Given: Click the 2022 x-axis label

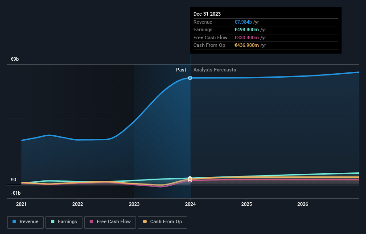Looking at the screenshot, I should point(78,205).
